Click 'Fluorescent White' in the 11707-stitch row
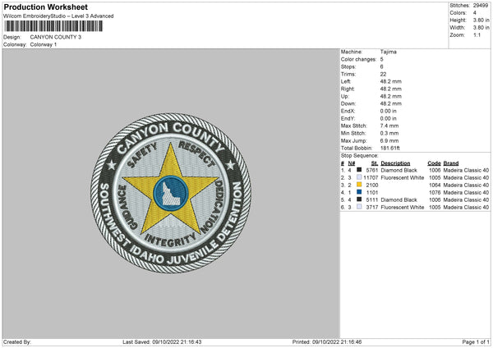The height and width of the screenshot is (348, 493). 403,178
